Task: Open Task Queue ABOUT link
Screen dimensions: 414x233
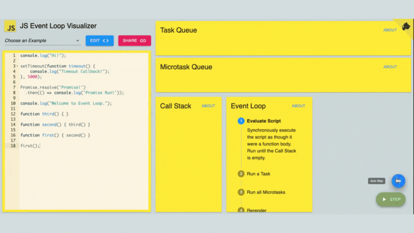Action: point(390,30)
